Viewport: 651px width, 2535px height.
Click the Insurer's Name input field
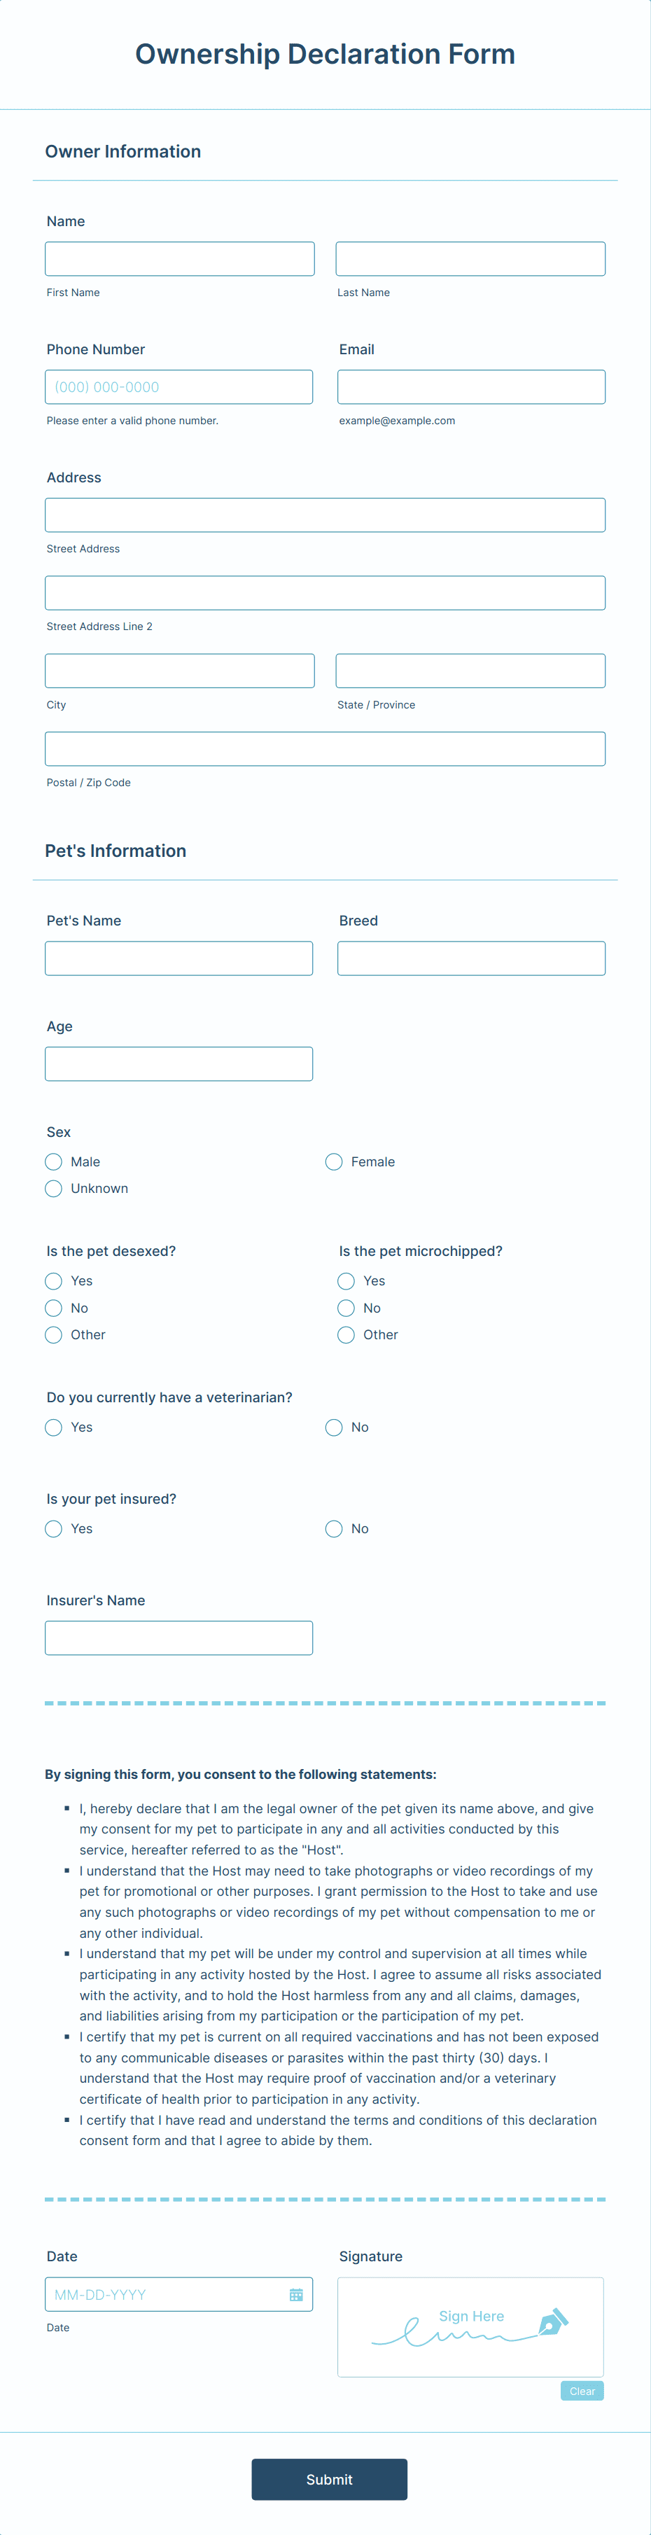click(x=179, y=1638)
